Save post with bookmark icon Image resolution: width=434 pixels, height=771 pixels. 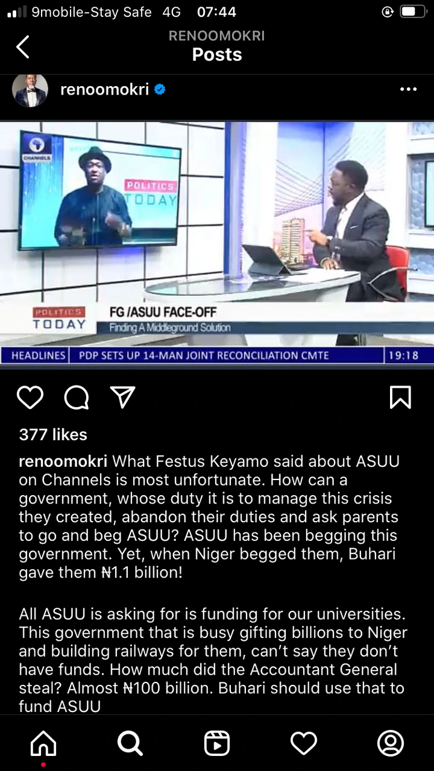click(401, 398)
